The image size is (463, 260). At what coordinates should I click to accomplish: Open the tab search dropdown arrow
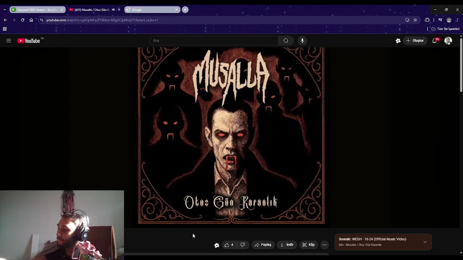(4, 10)
